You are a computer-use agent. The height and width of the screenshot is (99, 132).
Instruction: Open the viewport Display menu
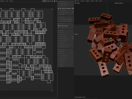pyautogui.click(x=87, y=1)
